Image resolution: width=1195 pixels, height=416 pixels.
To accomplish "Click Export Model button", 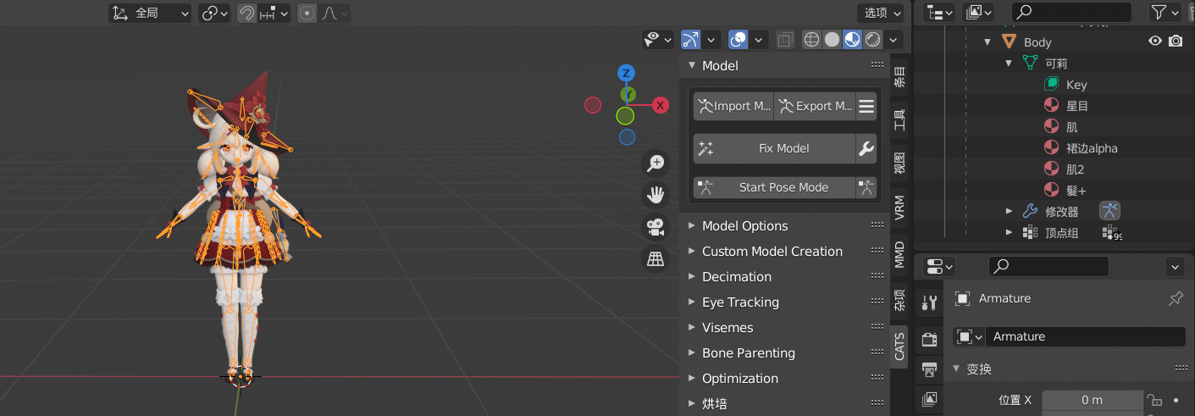I will (814, 106).
